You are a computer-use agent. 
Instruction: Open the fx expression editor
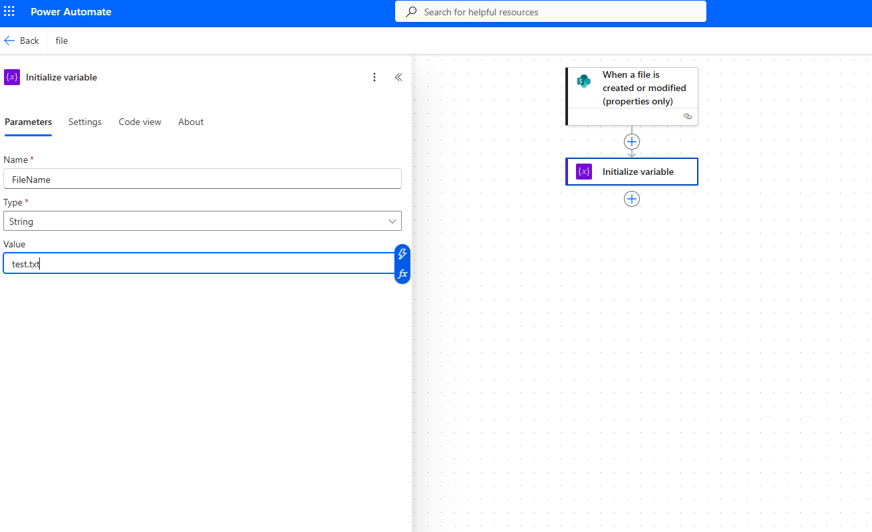click(x=402, y=273)
